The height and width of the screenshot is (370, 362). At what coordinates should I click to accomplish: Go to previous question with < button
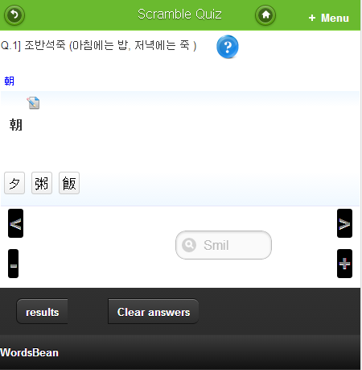[15, 223]
